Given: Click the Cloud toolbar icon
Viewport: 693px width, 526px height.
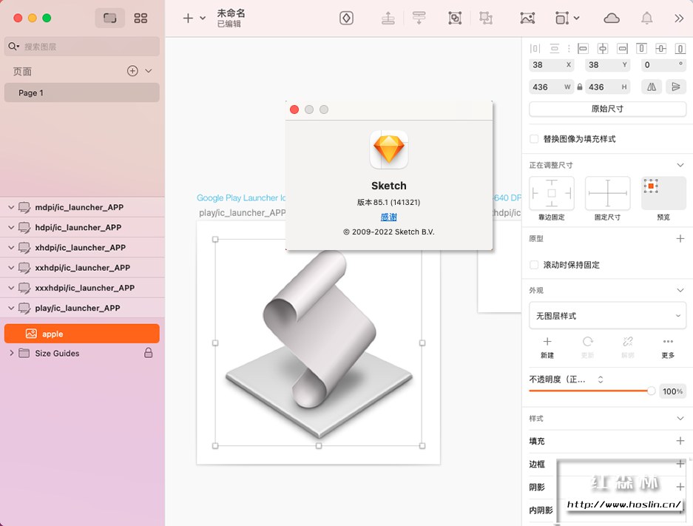Looking at the screenshot, I should click(x=611, y=18).
